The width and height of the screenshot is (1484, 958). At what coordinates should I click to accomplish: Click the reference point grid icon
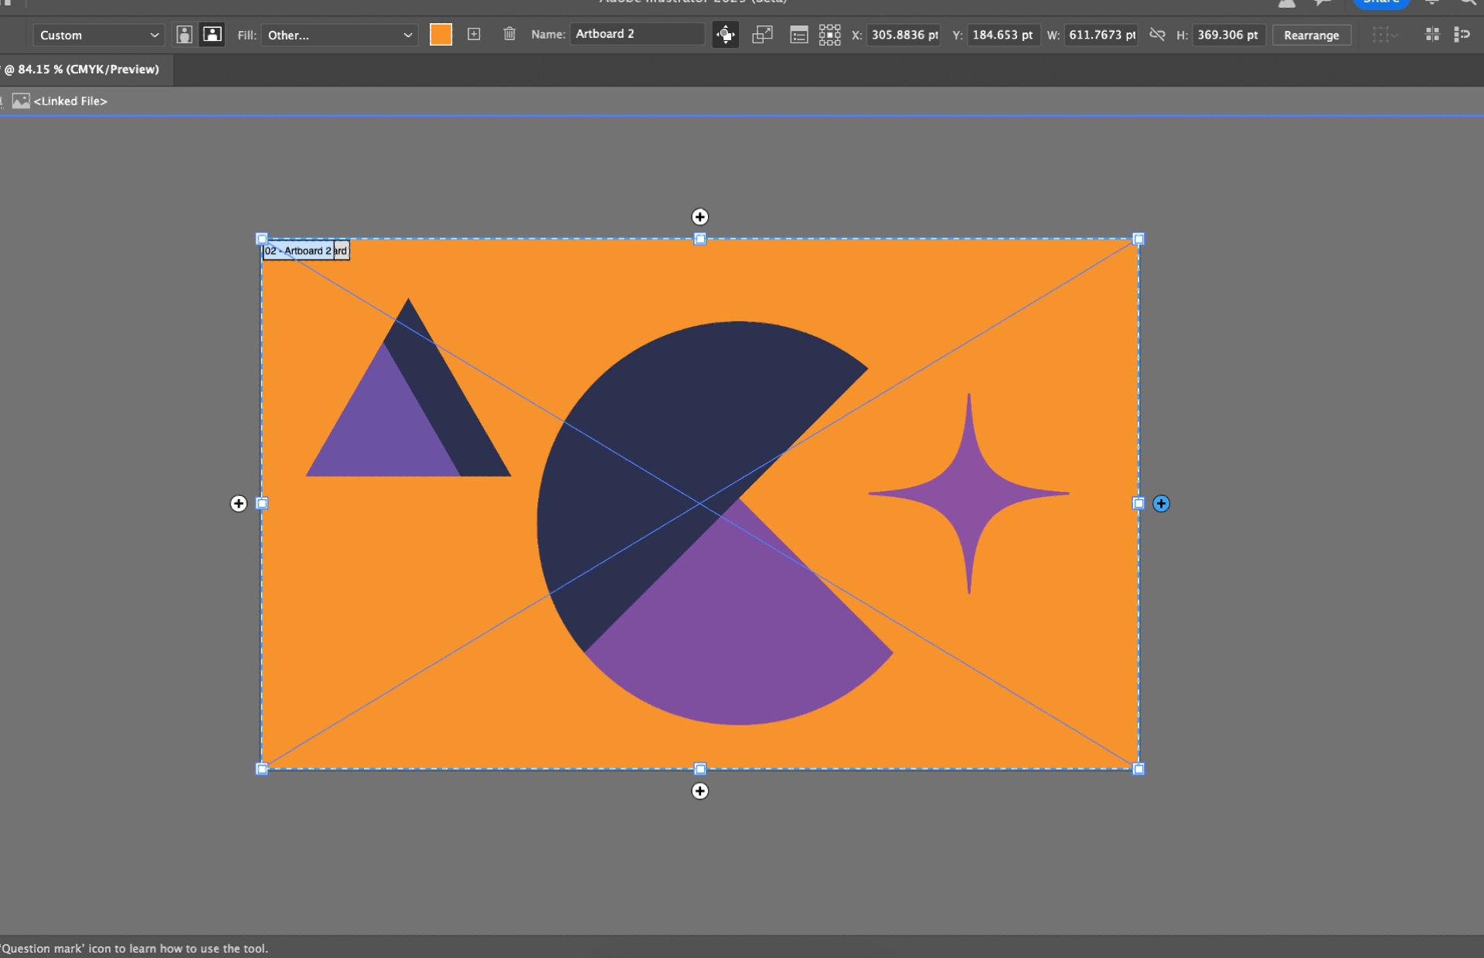tap(829, 35)
